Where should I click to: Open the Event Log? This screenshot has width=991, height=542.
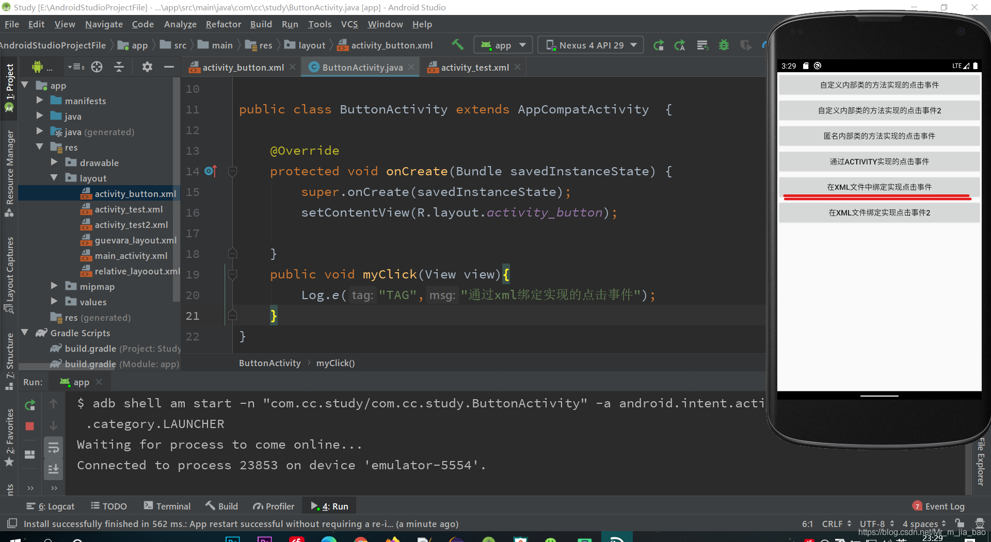coord(939,506)
